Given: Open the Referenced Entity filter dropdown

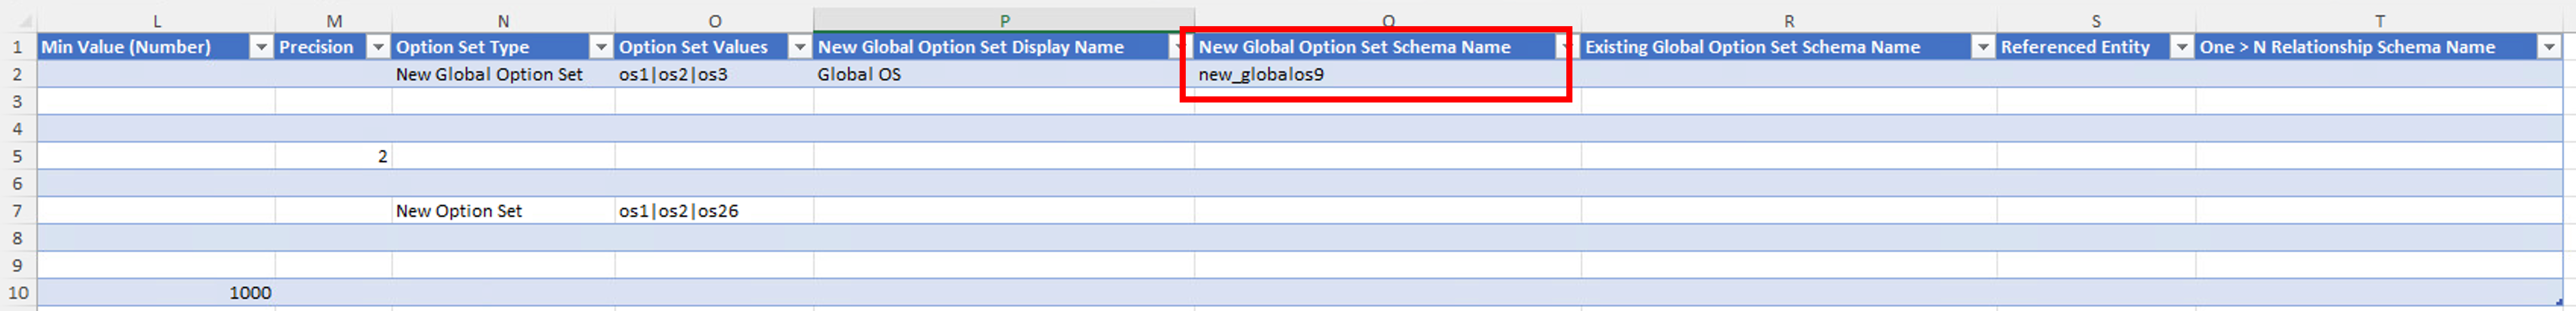Looking at the screenshot, I should point(2182,47).
